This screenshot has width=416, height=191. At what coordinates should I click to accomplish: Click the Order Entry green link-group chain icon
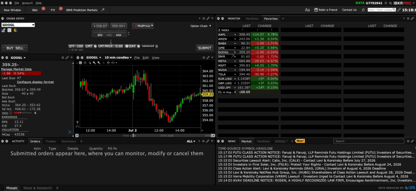[x=208, y=19]
